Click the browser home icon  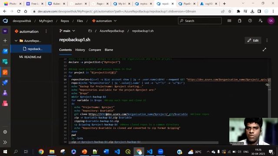[x=26, y=11]
